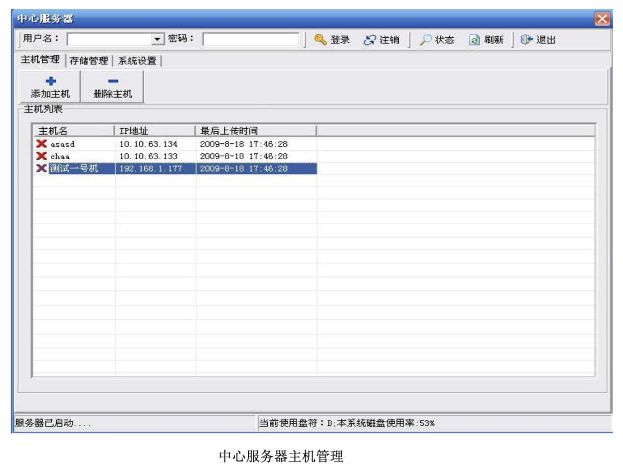
Task: Open the 用户名 dropdown arrow
Action: tap(158, 39)
